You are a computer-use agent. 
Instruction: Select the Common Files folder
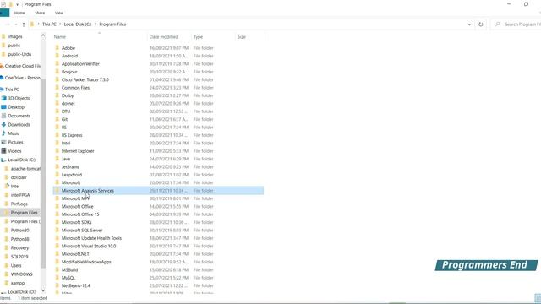click(75, 88)
